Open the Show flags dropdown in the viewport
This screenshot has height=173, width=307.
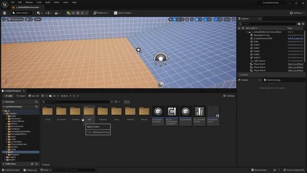pos(38,19)
